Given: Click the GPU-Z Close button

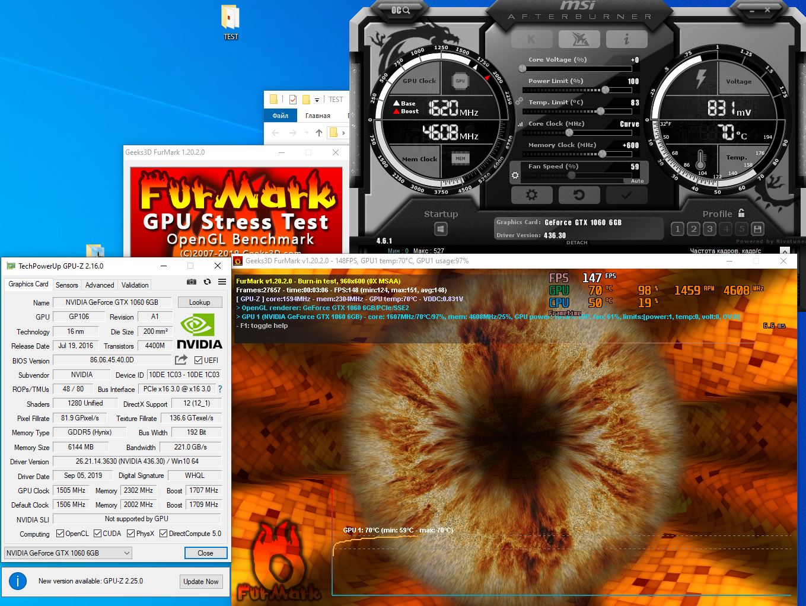Looking at the screenshot, I should click(205, 553).
